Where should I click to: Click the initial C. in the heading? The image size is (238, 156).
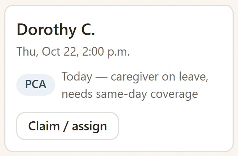click(88, 29)
